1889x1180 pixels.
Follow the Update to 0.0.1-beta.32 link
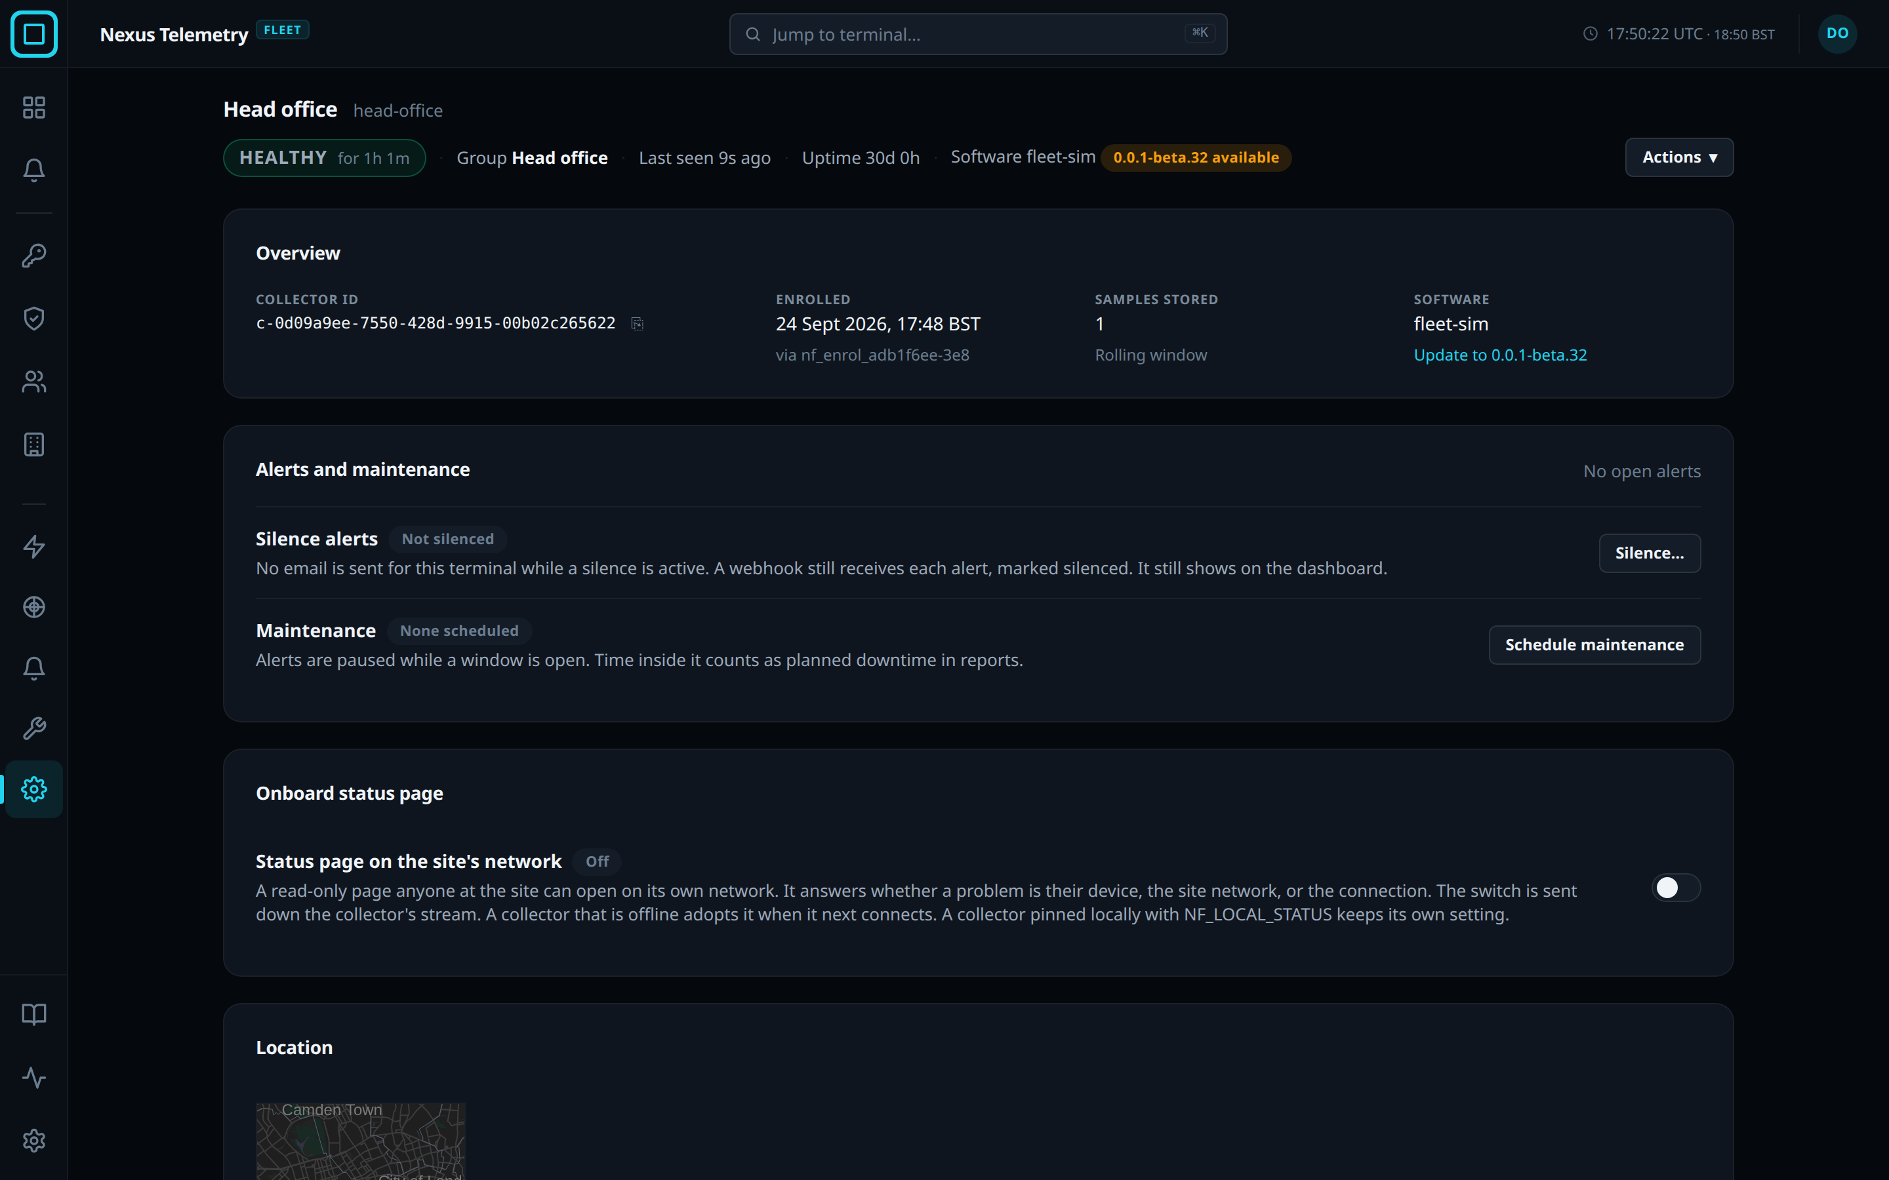1499,355
